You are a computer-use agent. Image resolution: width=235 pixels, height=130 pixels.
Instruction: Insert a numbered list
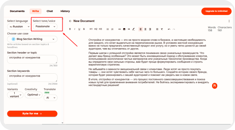point(112,29)
